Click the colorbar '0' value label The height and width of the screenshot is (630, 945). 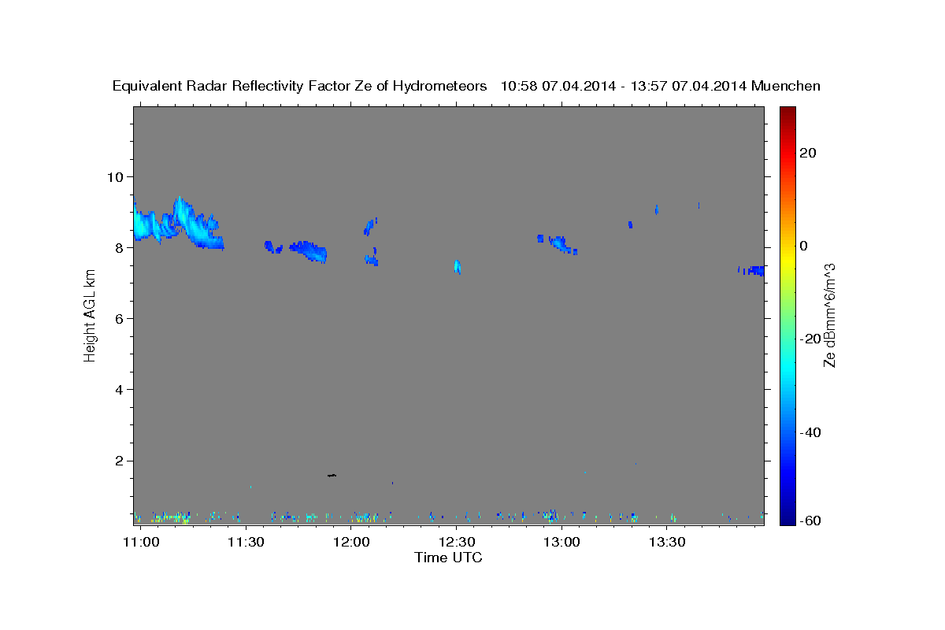click(804, 246)
